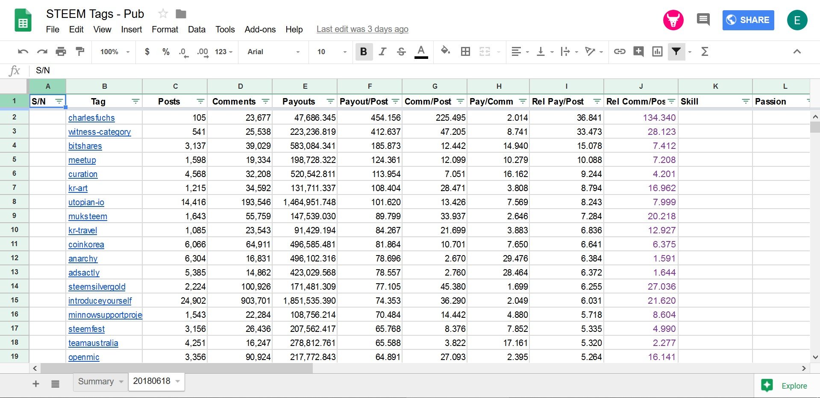Open the File menu

click(x=53, y=29)
